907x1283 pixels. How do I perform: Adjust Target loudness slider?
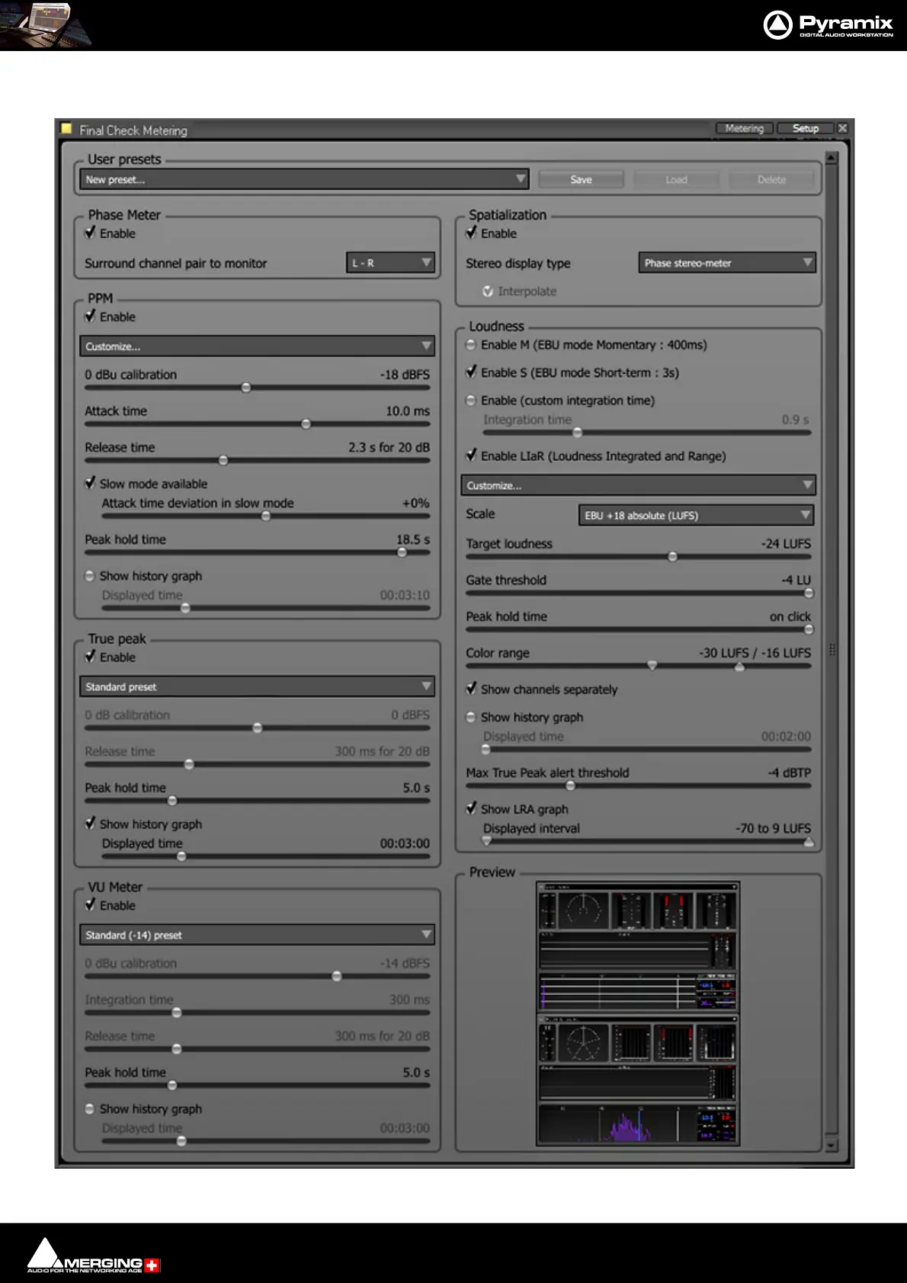672,557
